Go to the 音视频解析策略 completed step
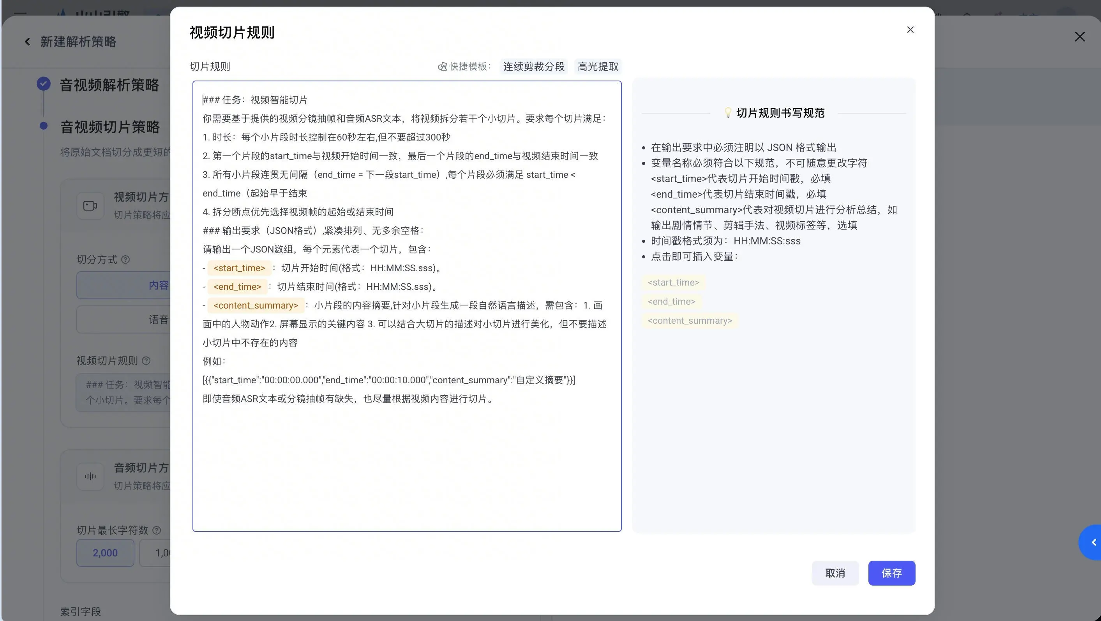Viewport: 1101px width, 621px height. pos(109,84)
